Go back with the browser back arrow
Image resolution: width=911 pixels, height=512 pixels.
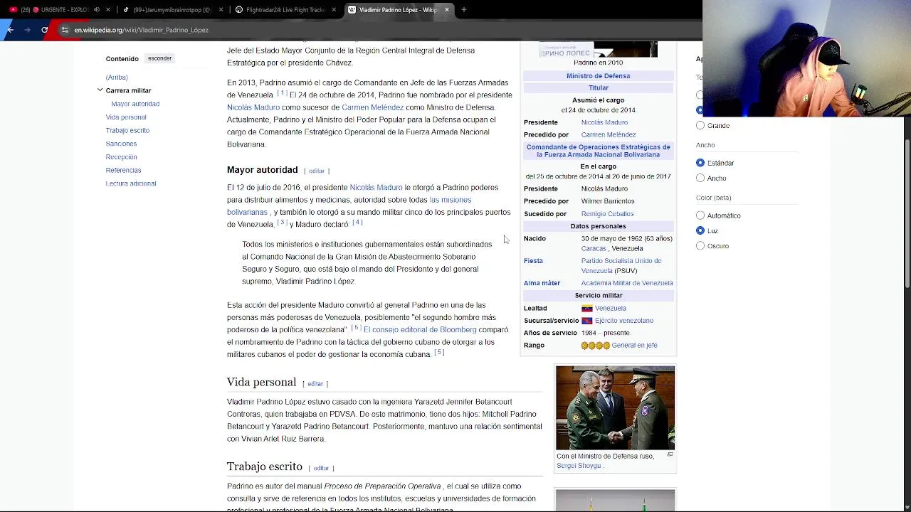coord(10,30)
